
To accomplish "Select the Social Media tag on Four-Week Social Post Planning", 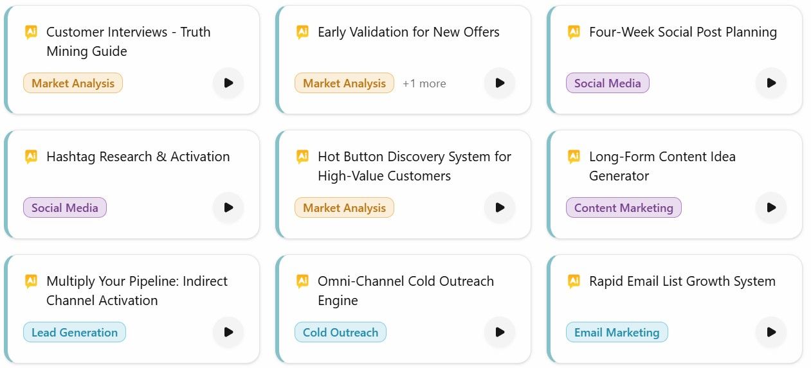I will tap(607, 83).
